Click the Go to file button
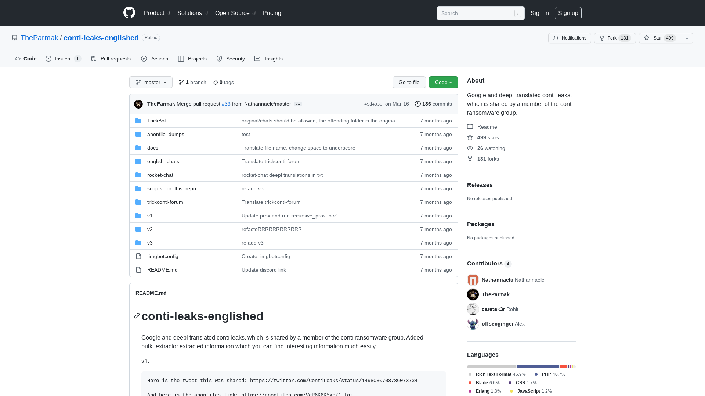 pos(409,82)
